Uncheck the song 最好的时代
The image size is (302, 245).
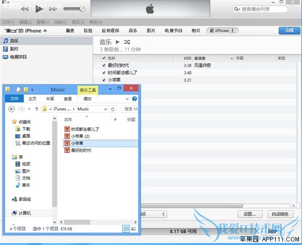click(104, 66)
